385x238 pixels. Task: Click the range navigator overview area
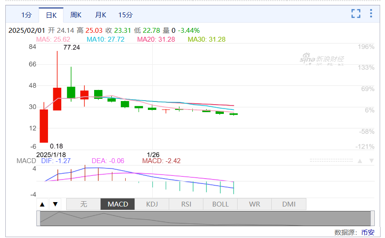[205, 218]
